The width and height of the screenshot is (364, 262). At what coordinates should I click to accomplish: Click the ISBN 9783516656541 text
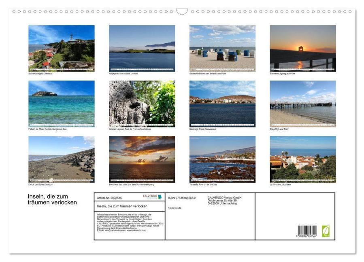coord(182,198)
